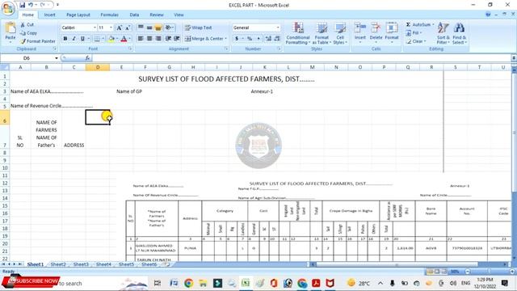Set middle vertical alignment
517x291 pixels.
point(149,27)
